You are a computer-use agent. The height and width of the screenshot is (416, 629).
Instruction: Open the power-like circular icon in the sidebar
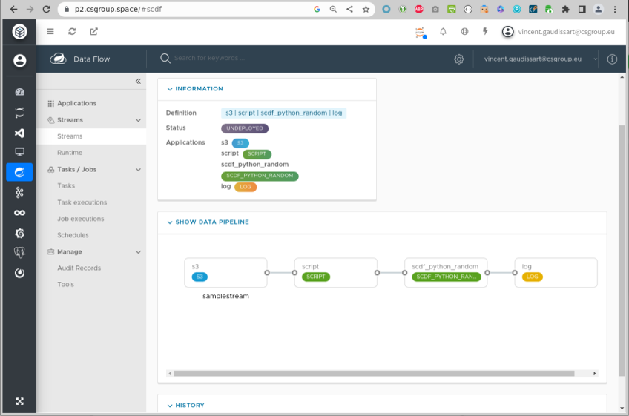19,273
